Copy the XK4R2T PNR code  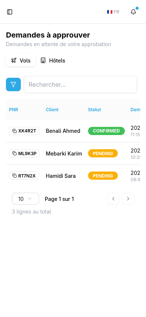24,131
